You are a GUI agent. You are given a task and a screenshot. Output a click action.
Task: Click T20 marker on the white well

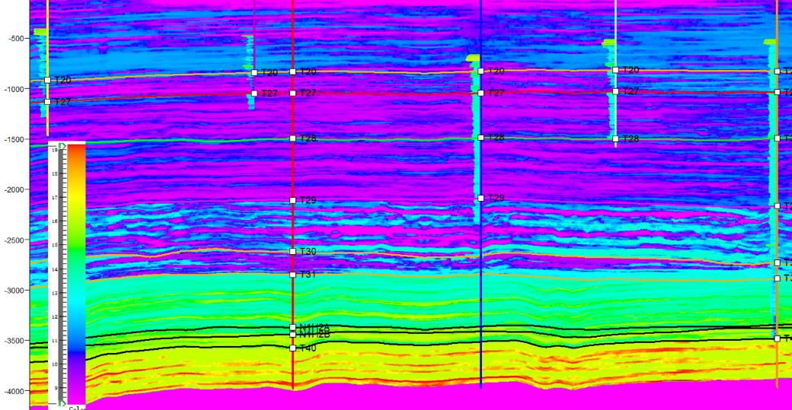[x=615, y=70]
